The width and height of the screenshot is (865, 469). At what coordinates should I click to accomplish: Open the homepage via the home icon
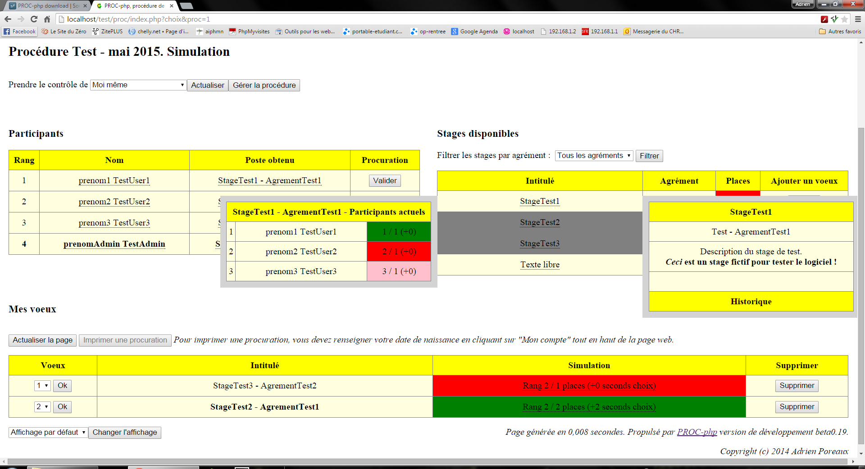[47, 19]
